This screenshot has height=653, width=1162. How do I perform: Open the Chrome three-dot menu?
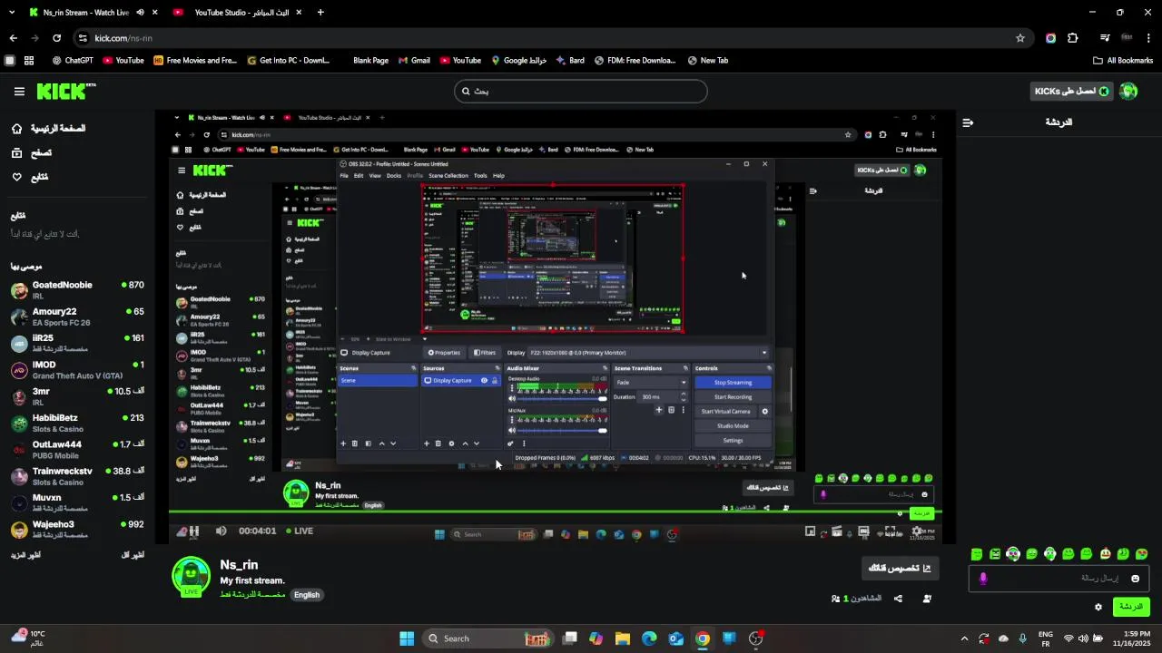(x=1149, y=38)
